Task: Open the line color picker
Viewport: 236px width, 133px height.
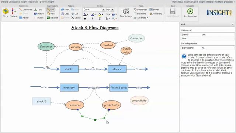Action: (x=93, y=15)
